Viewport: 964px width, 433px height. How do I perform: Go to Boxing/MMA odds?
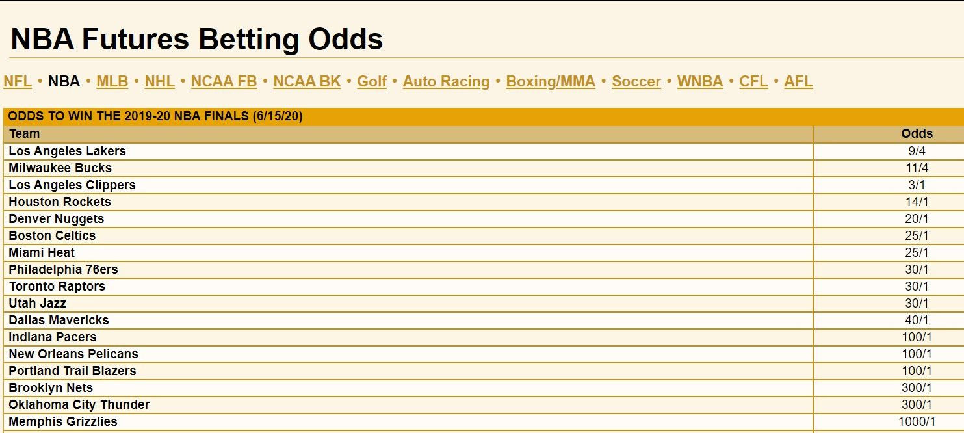(x=551, y=82)
